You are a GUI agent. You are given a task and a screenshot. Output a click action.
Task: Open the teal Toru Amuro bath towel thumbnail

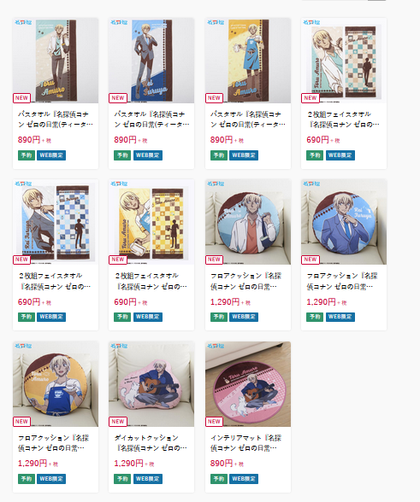pyautogui.click(x=56, y=61)
